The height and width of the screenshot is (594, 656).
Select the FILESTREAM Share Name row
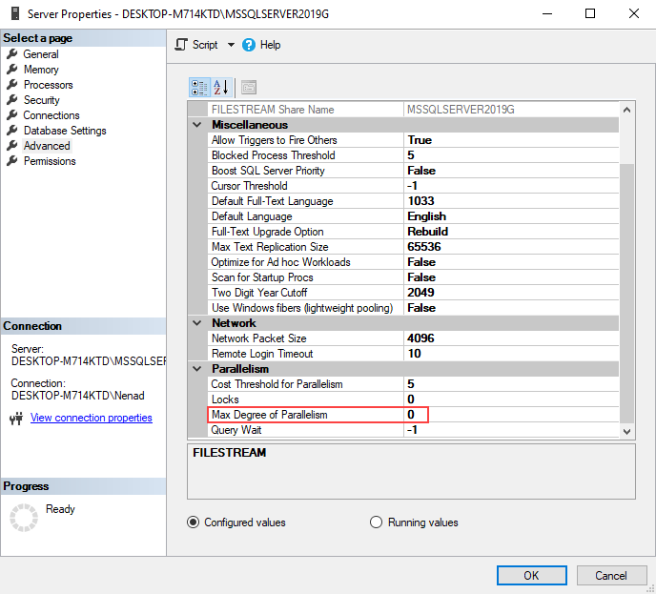point(413,110)
